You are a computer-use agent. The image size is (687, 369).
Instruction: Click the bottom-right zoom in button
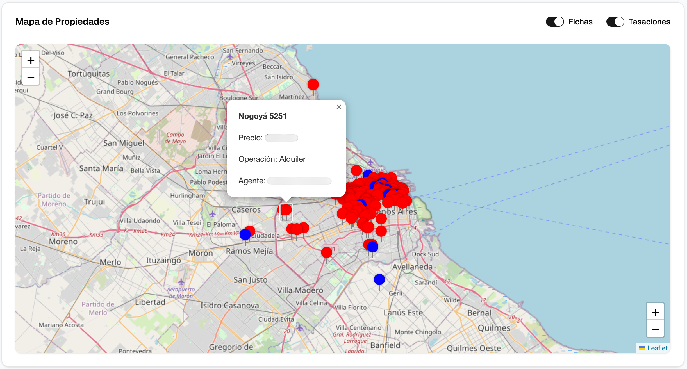655,312
